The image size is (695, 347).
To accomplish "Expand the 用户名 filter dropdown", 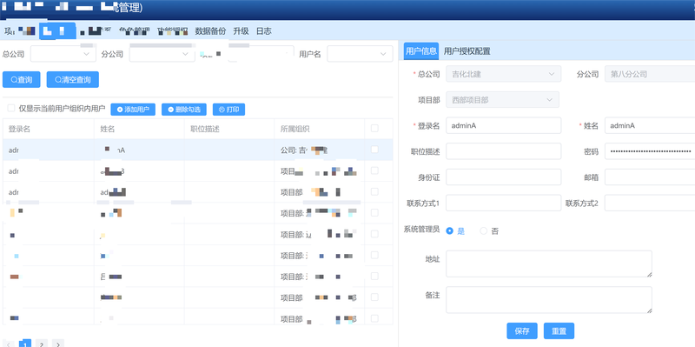I will coord(360,54).
